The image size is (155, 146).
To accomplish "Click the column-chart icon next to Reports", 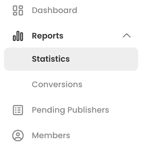I will (18, 36).
